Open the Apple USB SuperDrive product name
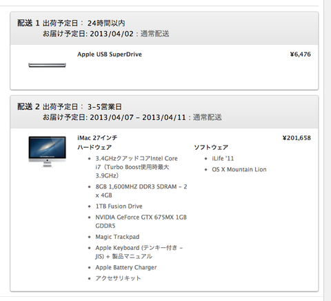The image size is (331, 301). tap(110, 55)
